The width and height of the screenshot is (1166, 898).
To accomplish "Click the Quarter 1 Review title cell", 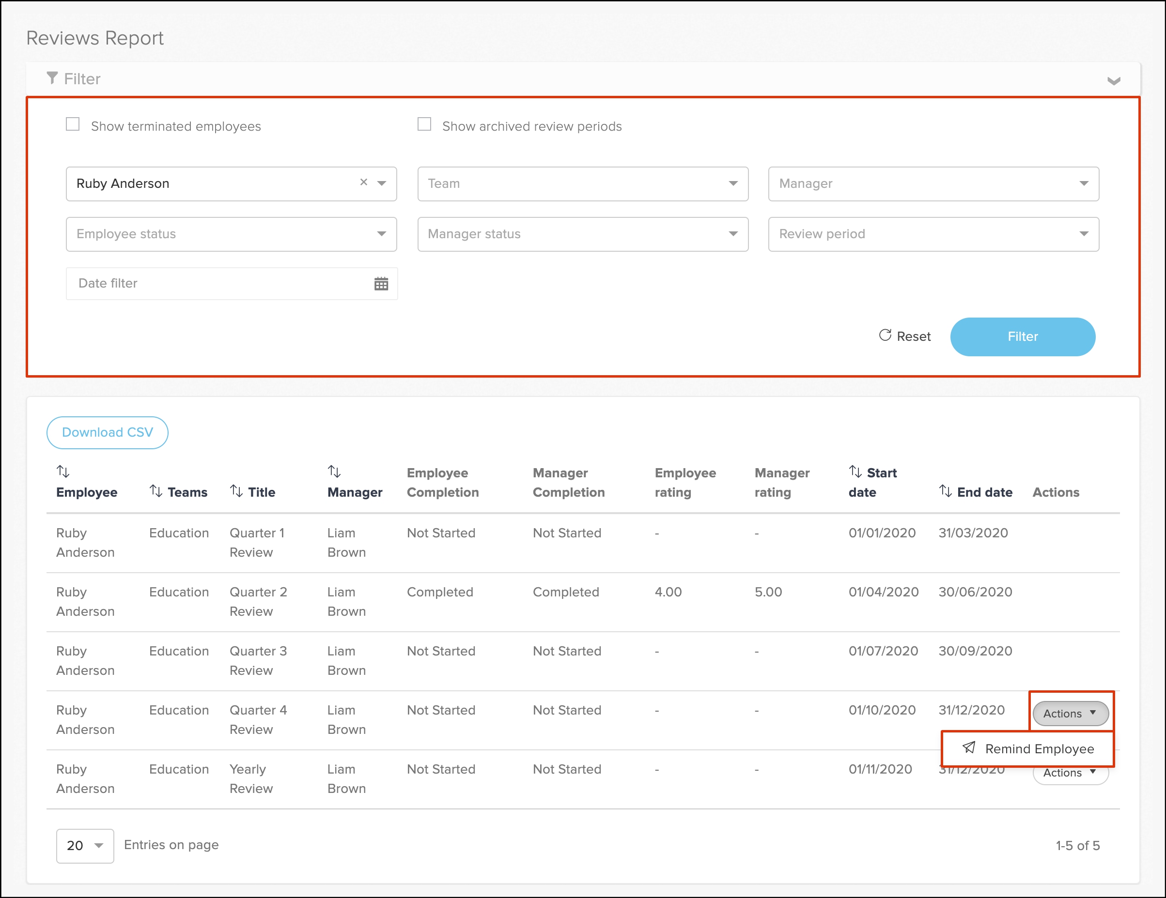I will point(258,543).
